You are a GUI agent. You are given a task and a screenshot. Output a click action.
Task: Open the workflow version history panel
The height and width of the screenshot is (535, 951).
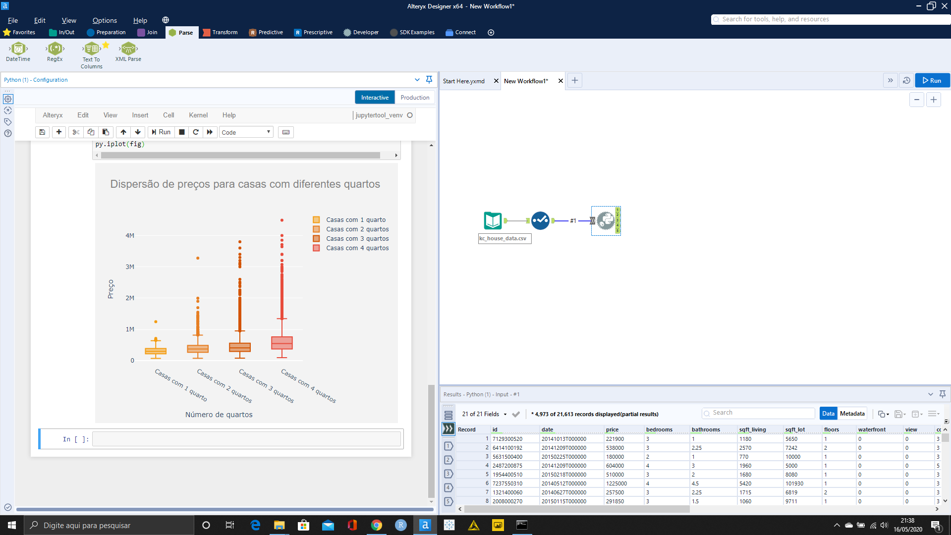(x=906, y=80)
